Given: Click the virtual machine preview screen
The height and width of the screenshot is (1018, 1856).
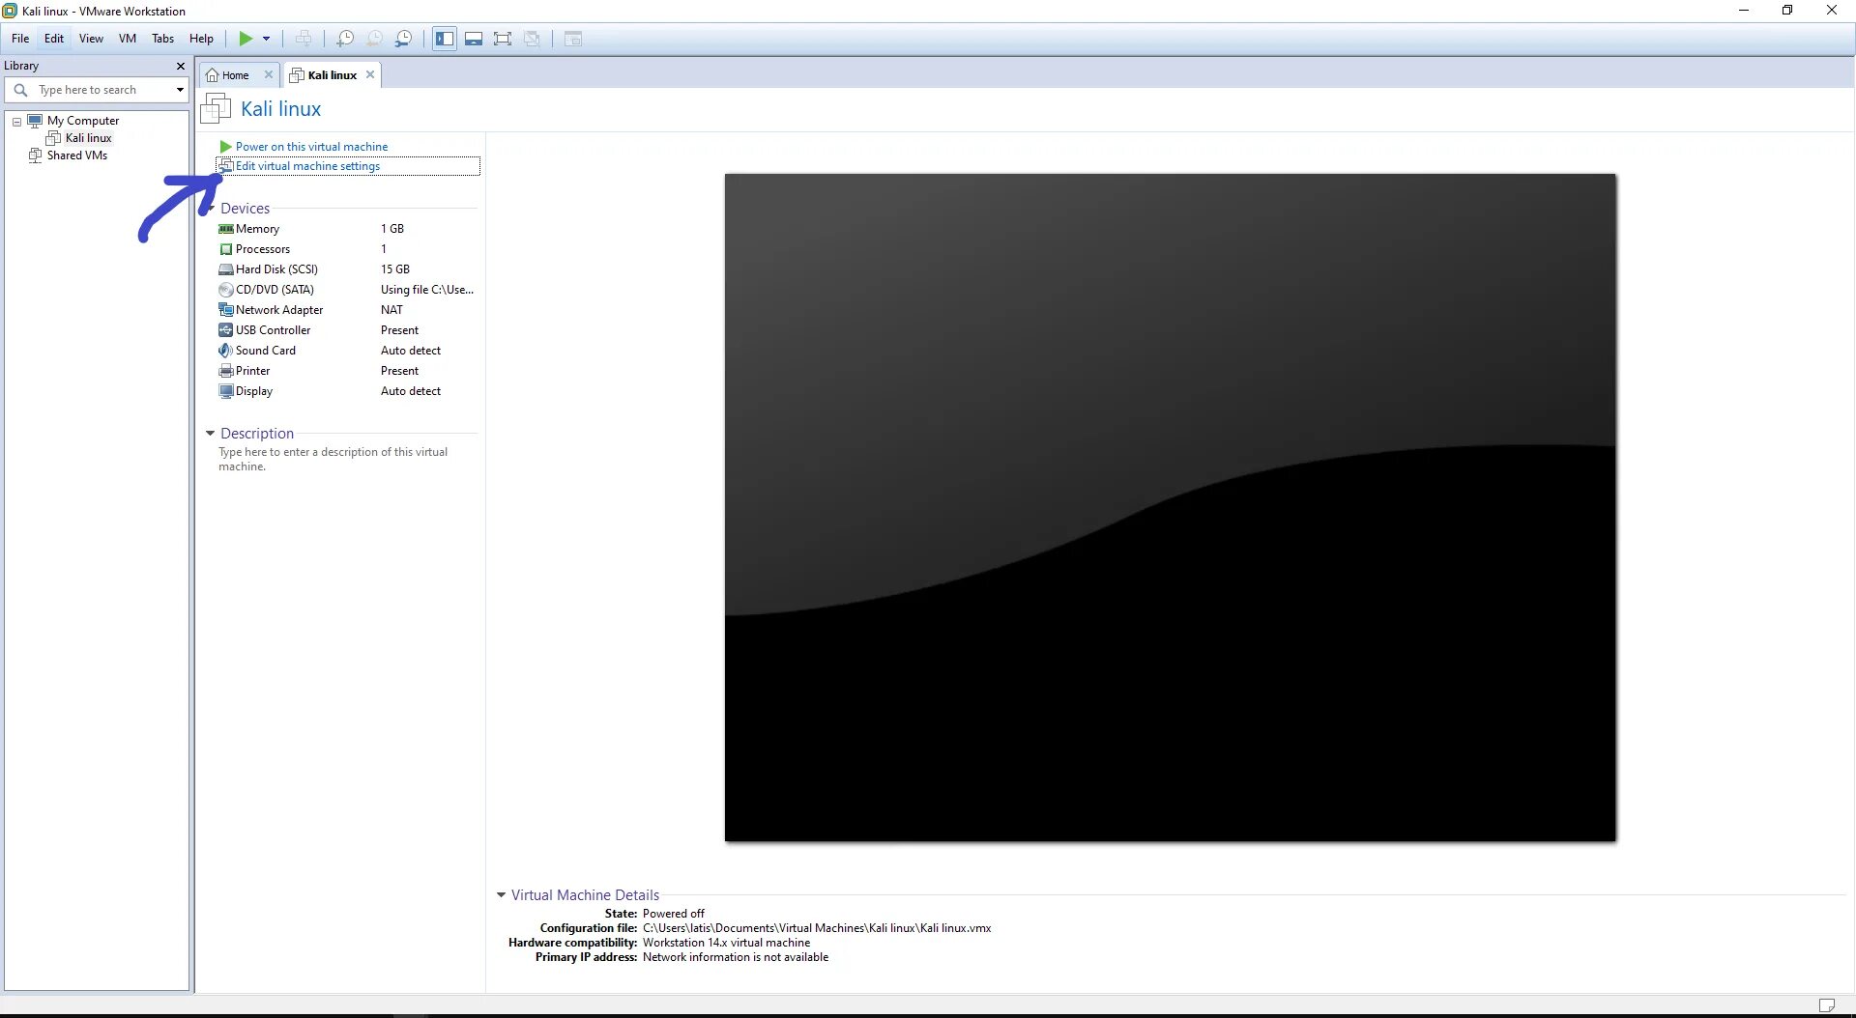Looking at the screenshot, I should coord(1171,507).
